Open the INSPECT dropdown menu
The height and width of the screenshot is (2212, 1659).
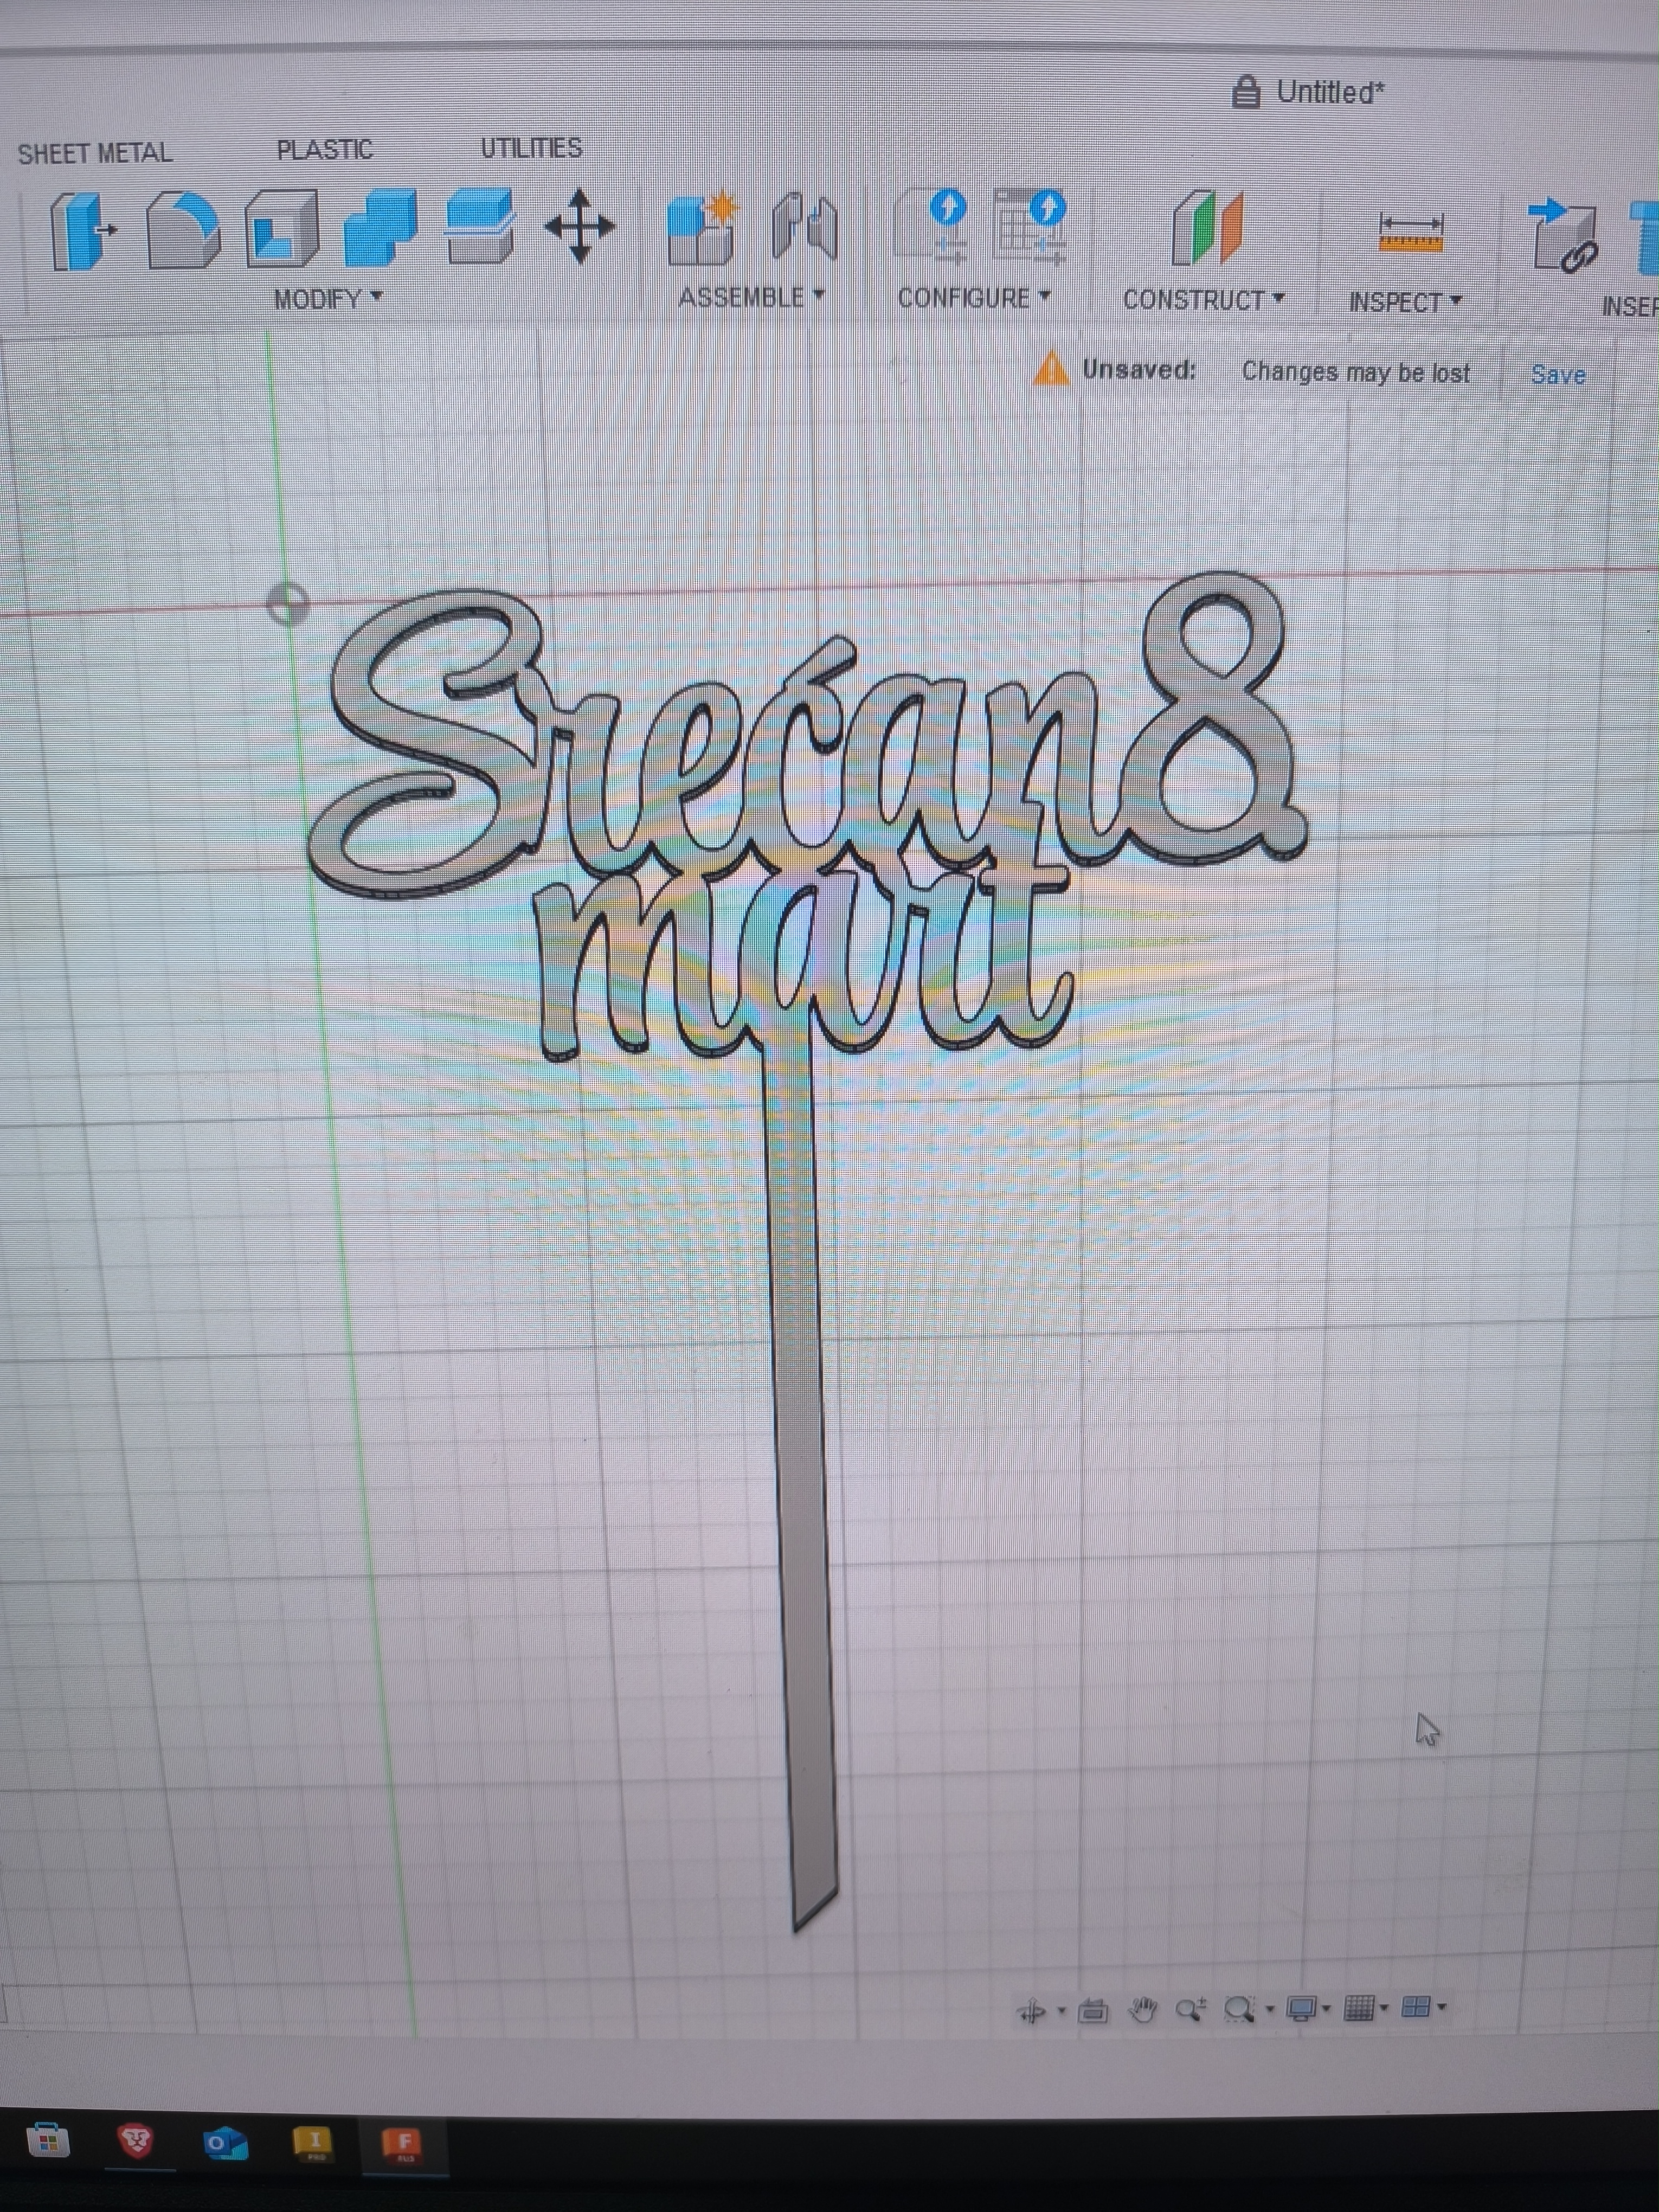(1405, 302)
